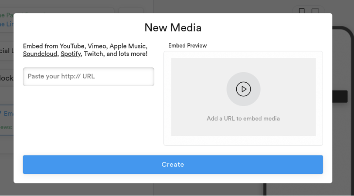Click the 'Embed from' text

tap(40, 46)
